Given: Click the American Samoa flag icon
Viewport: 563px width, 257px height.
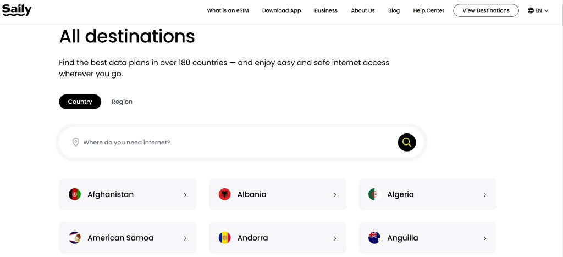Looking at the screenshot, I should tap(75, 238).
